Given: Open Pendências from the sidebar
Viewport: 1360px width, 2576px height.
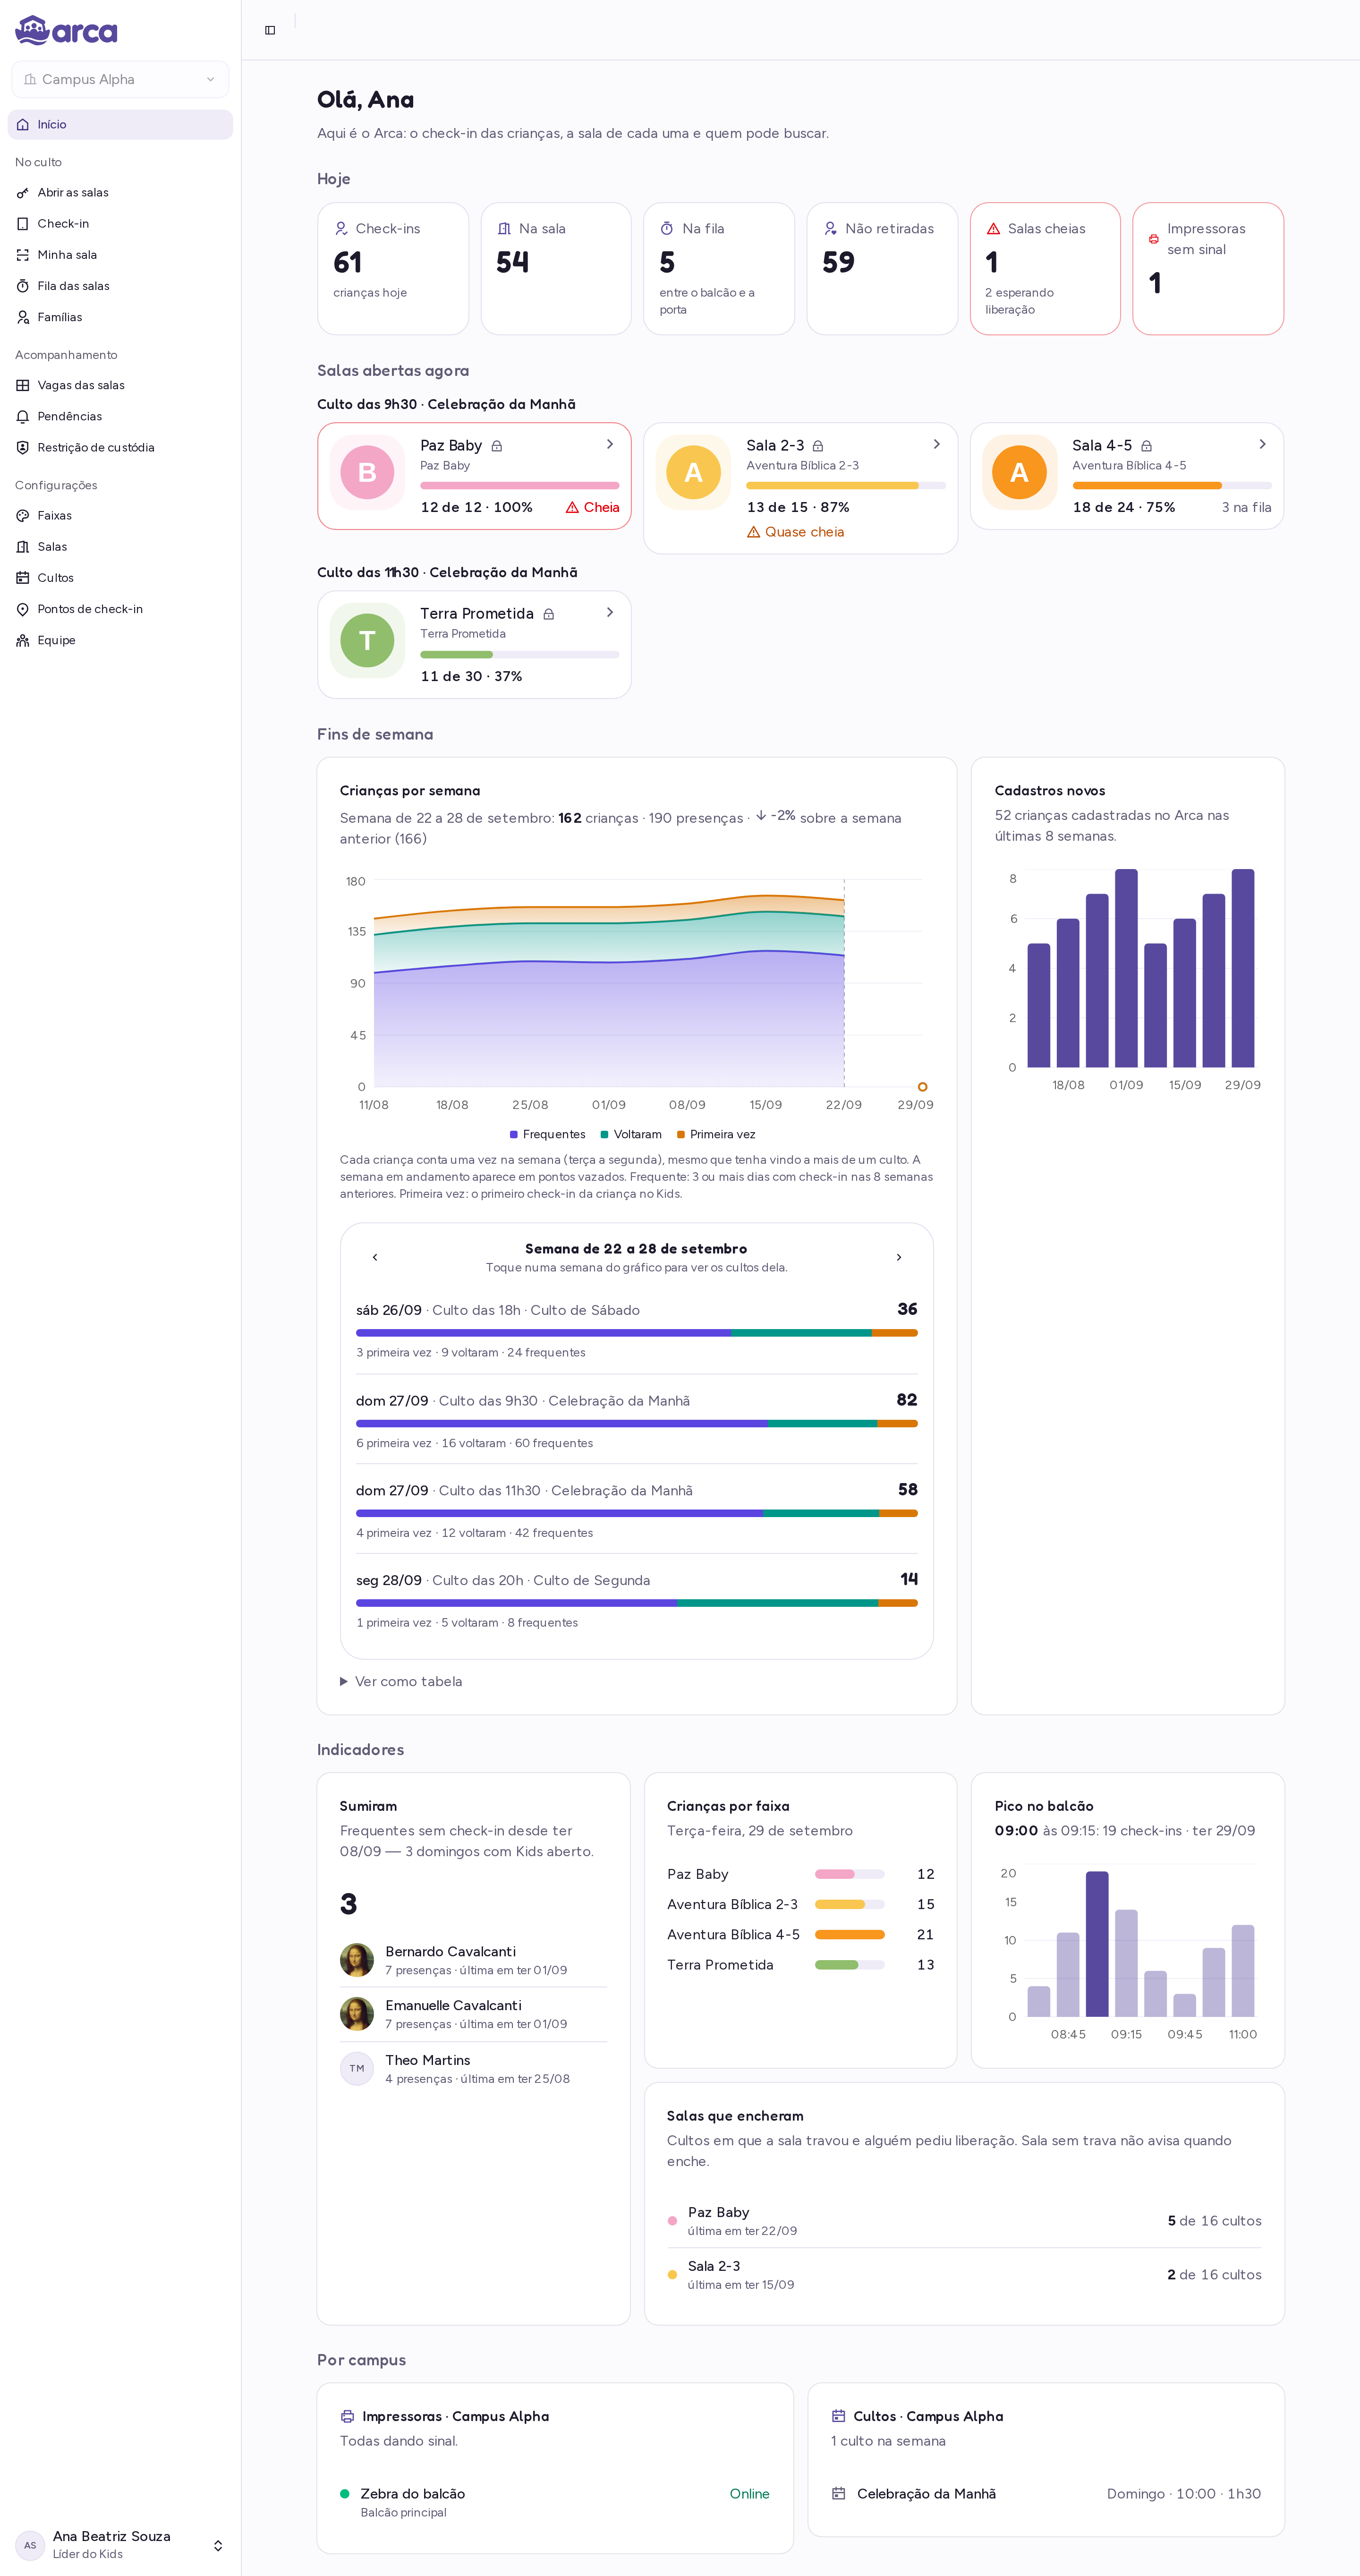Looking at the screenshot, I should 120,416.
